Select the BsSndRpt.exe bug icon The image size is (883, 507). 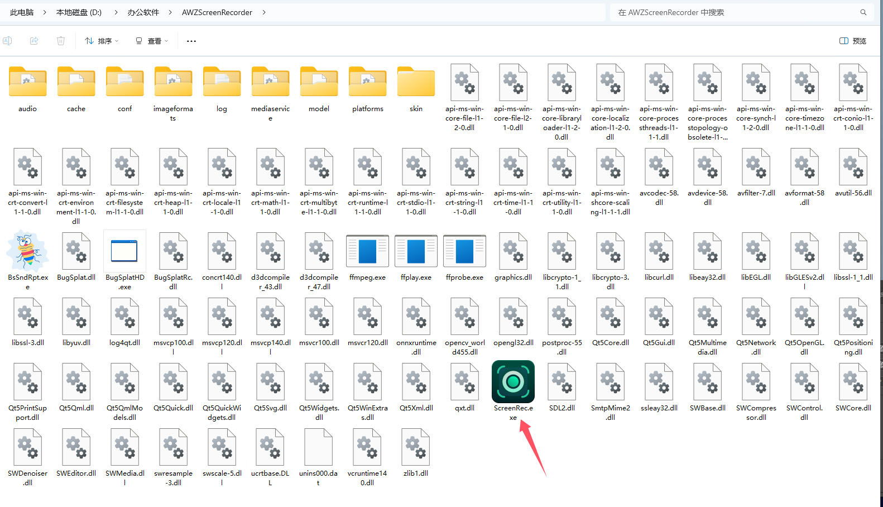click(x=27, y=251)
